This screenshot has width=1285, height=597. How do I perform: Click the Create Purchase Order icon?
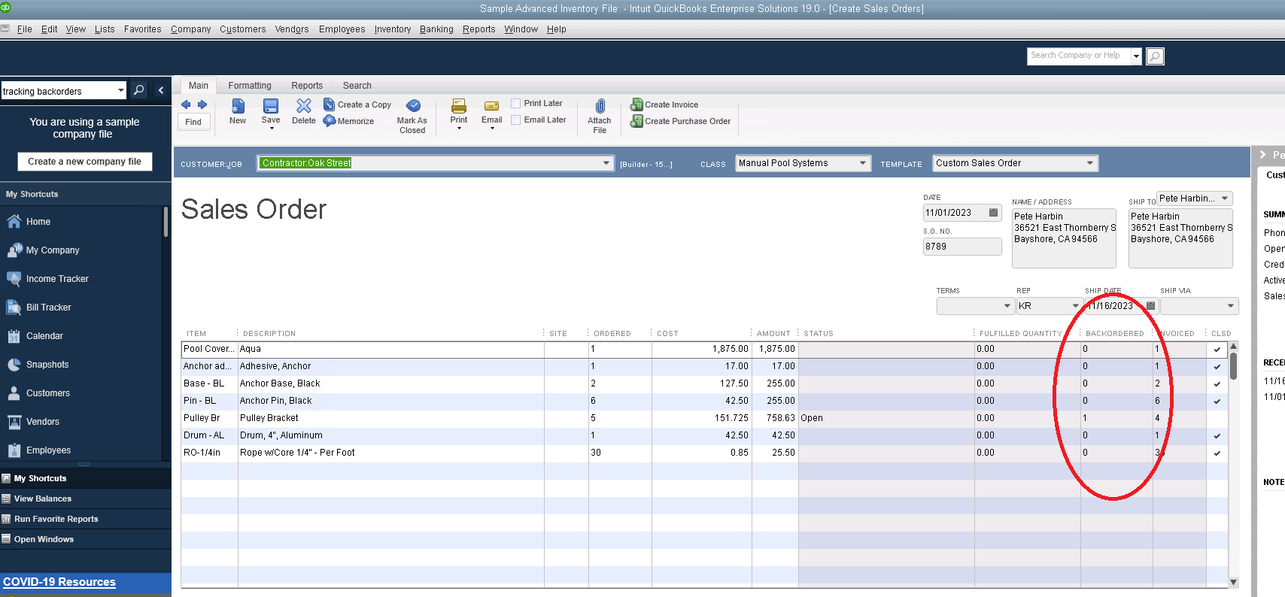[x=636, y=121]
